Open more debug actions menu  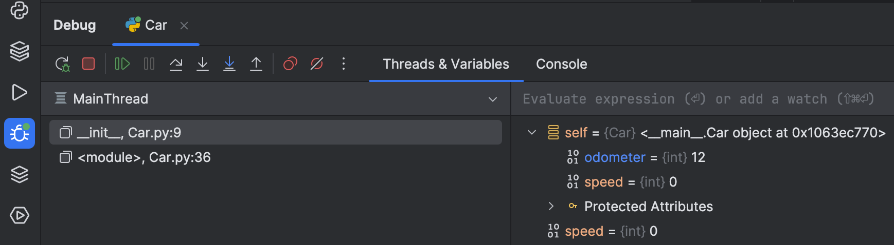[344, 64]
